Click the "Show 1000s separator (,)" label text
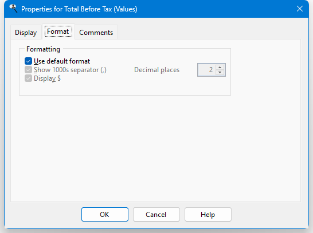Image resolution: width=313 pixels, height=233 pixels. [x=70, y=70]
